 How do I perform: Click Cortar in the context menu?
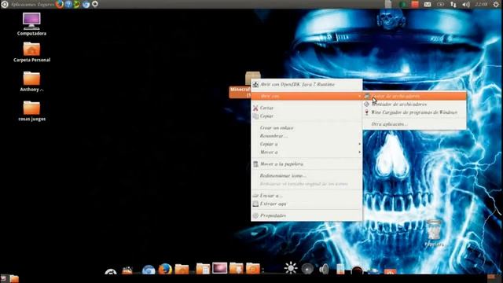(x=307, y=108)
